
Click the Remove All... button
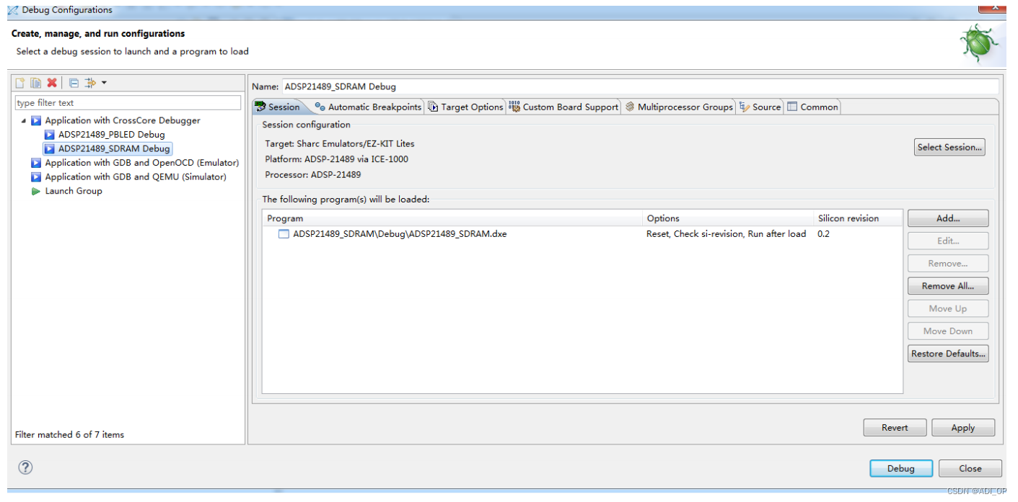(948, 286)
